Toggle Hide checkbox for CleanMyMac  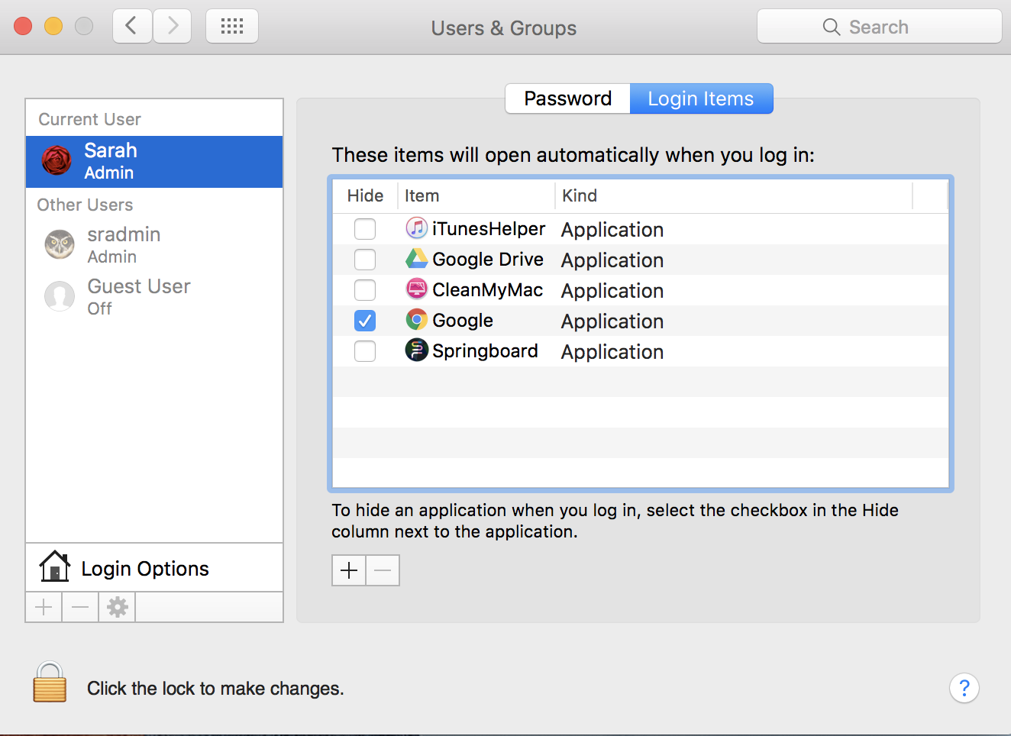(365, 290)
